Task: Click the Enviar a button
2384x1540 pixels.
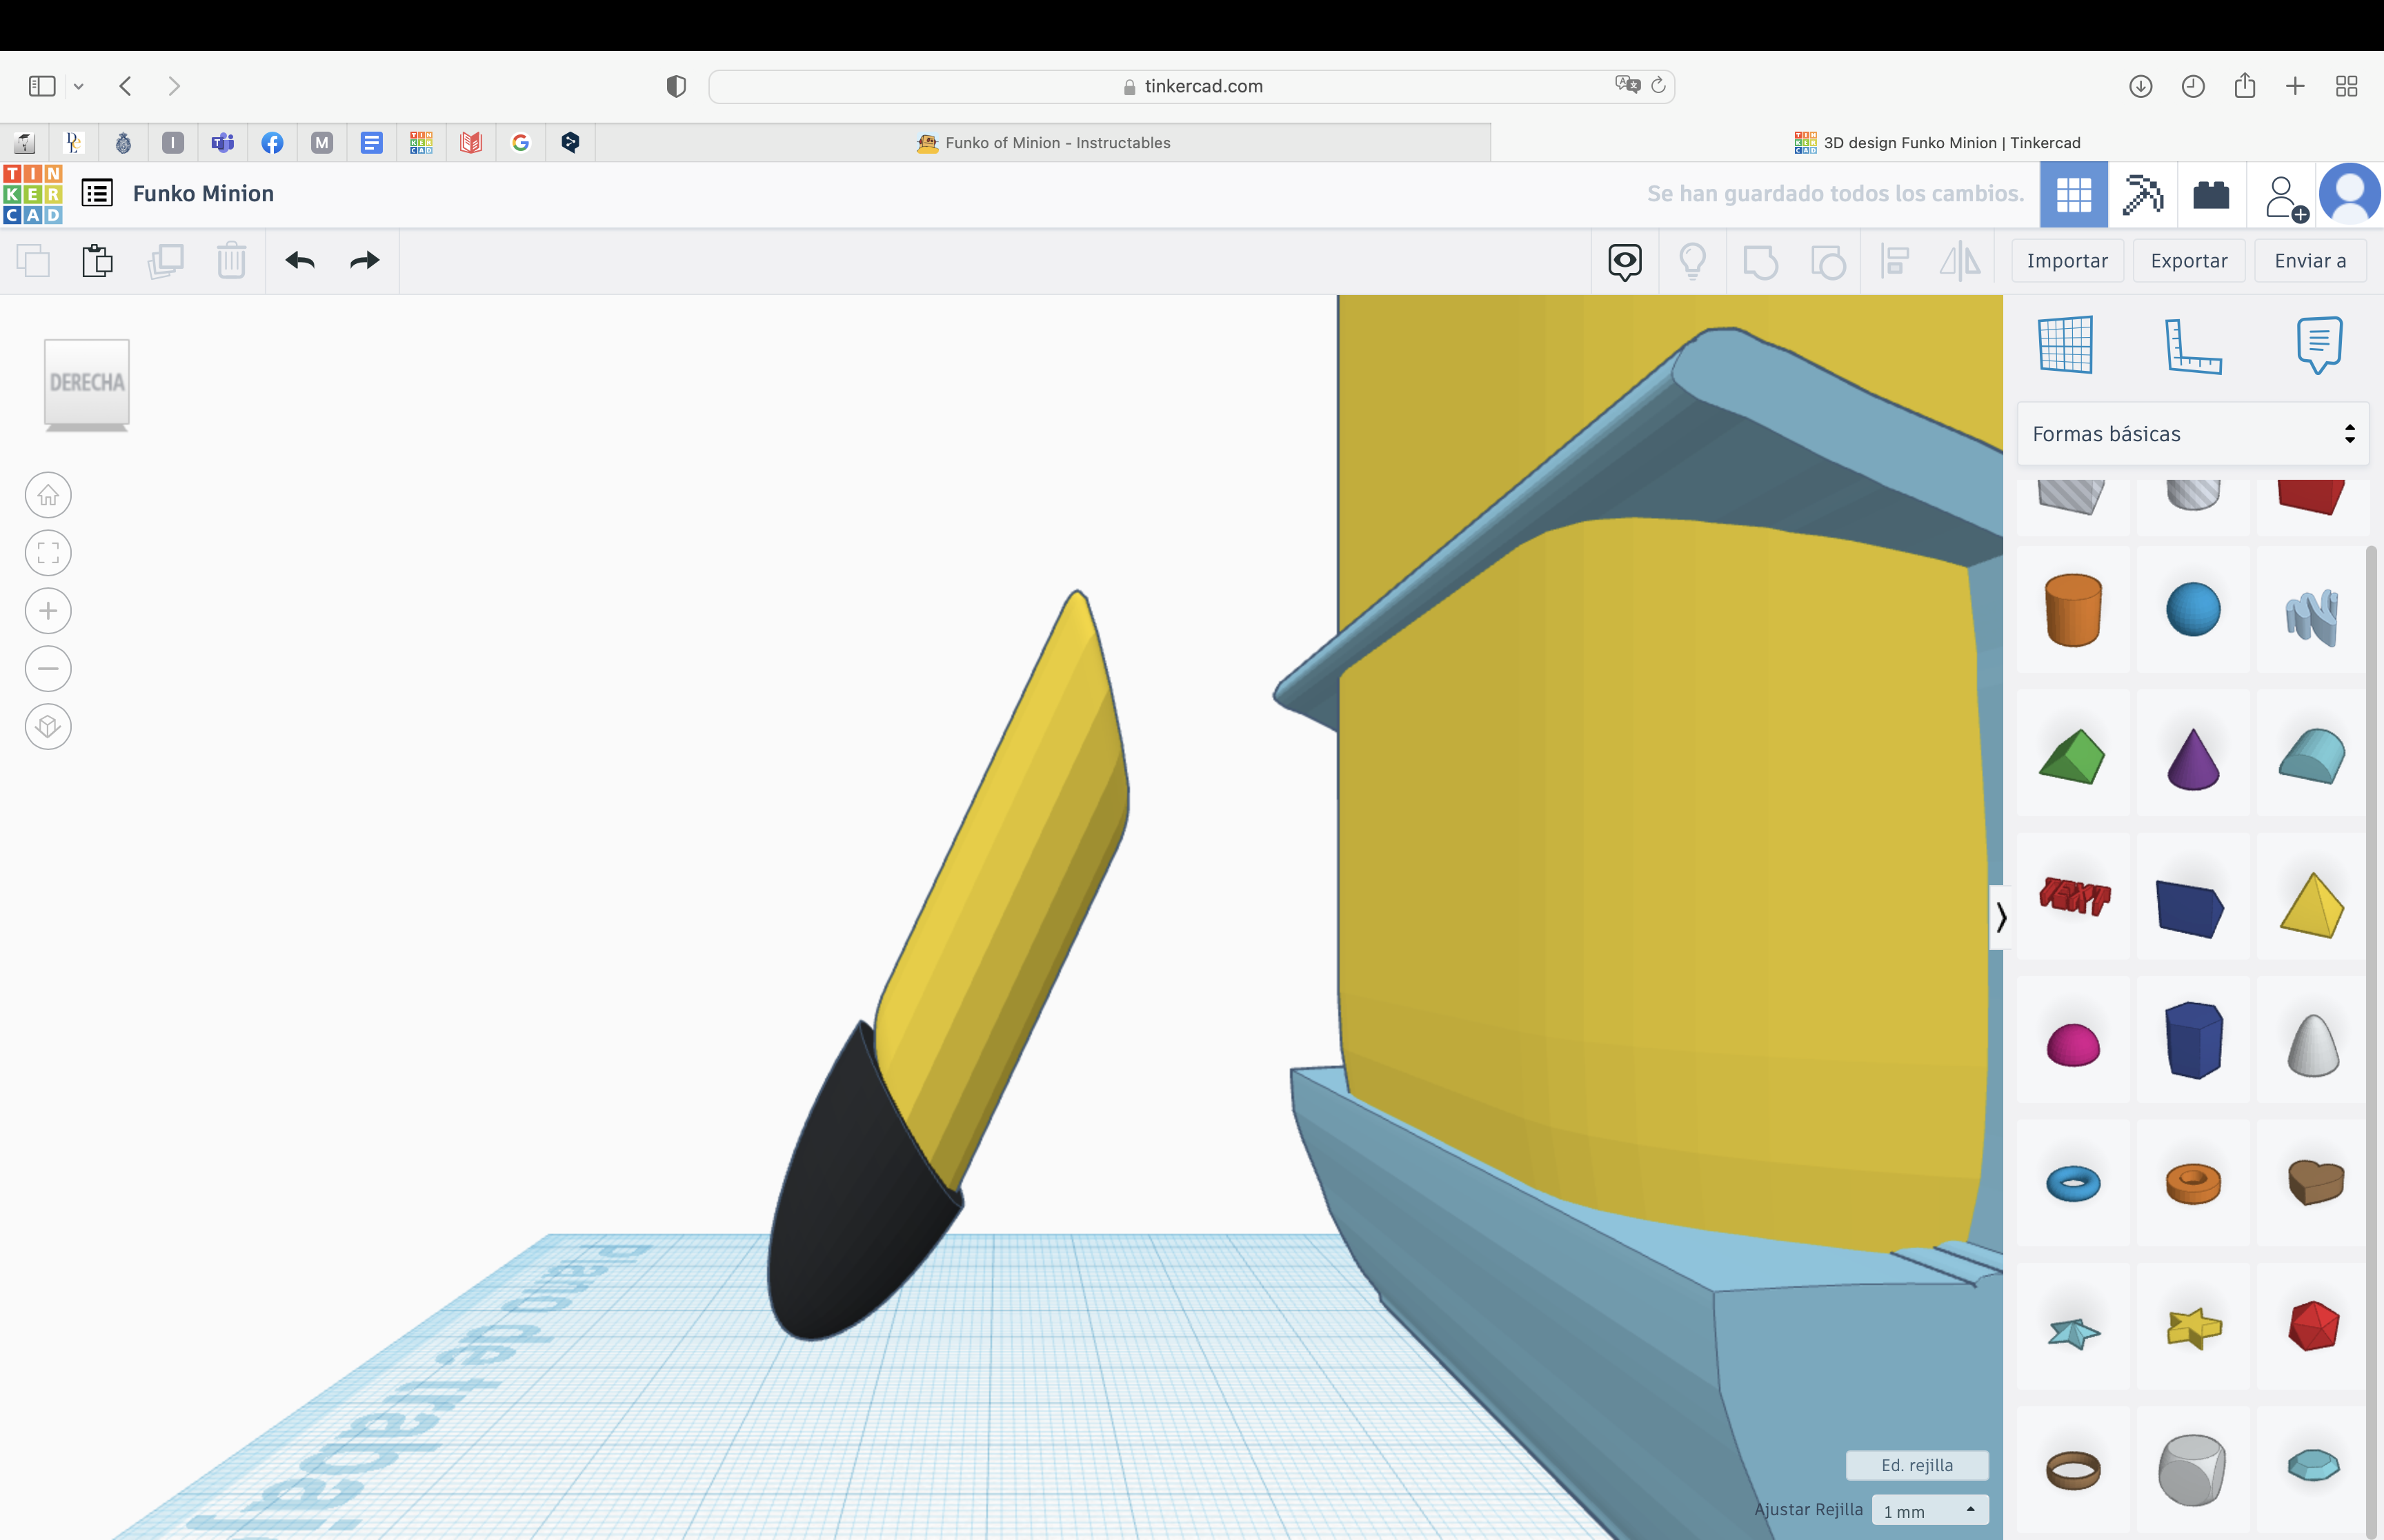Action: tap(2310, 261)
